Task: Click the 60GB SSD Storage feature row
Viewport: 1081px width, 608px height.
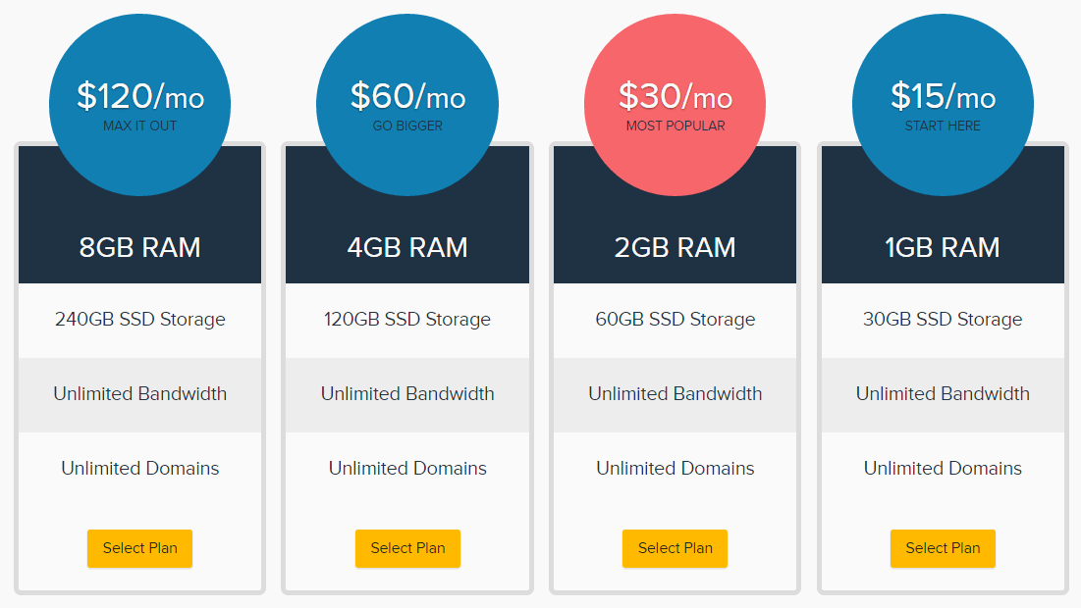Action: point(675,320)
